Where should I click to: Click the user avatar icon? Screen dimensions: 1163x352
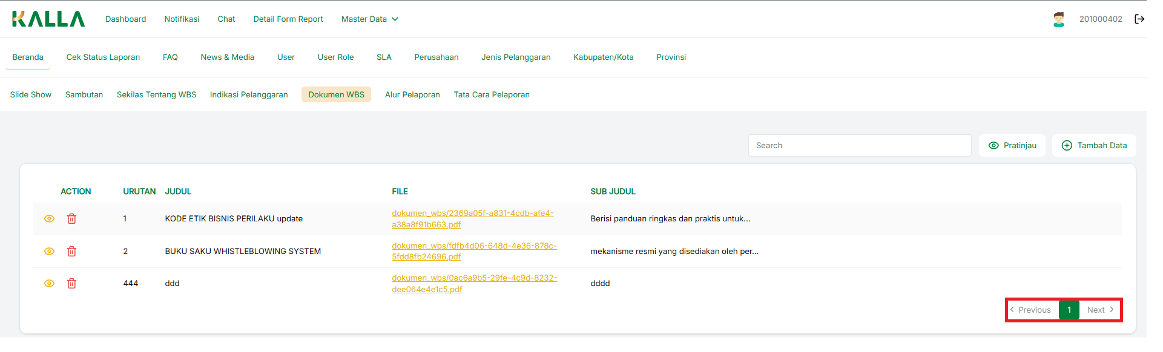pyautogui.click(x=1058, y=19)
